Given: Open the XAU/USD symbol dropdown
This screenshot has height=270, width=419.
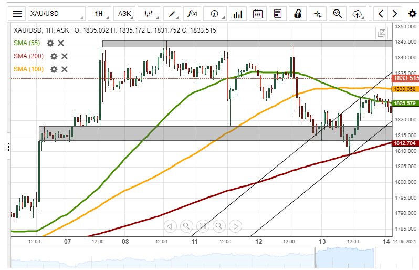Looking at the screenshot, I should [56, 14].
